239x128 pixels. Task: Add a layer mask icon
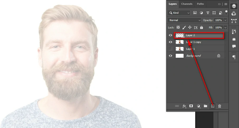[191, 106]
